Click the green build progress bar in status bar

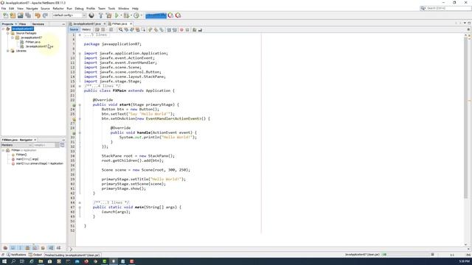pos(384,255)
